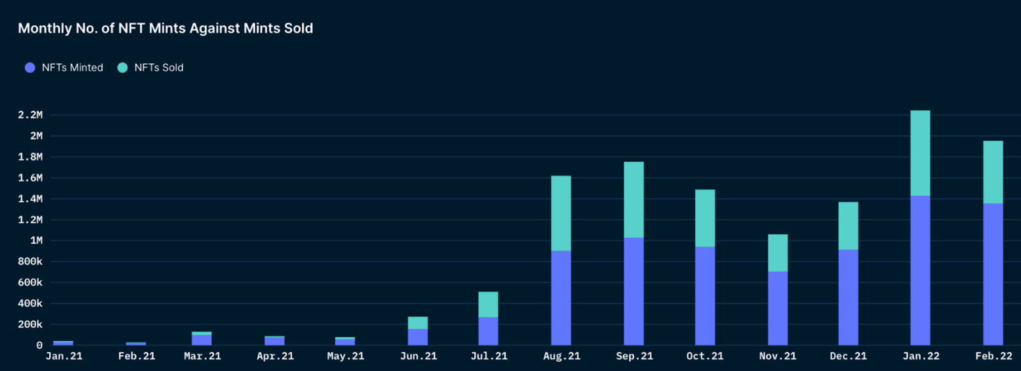Click the 1M y-axis gridline label
1021x371 pixels.
36,240
